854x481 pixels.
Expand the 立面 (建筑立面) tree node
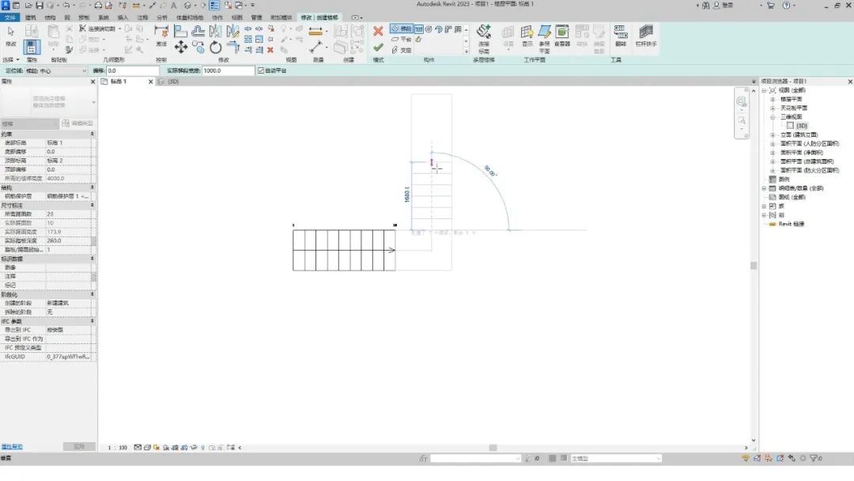(773, 134)
